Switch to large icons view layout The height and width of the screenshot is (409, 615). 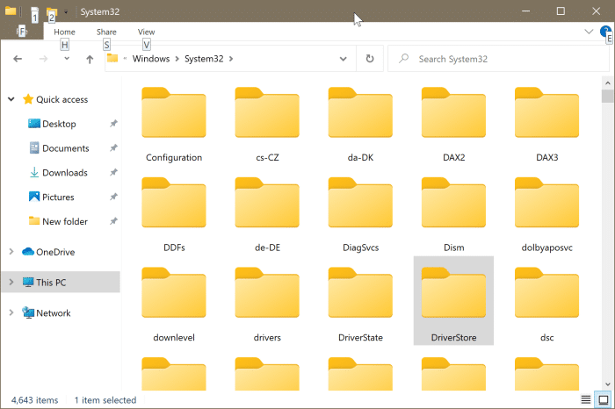(604, 399)
